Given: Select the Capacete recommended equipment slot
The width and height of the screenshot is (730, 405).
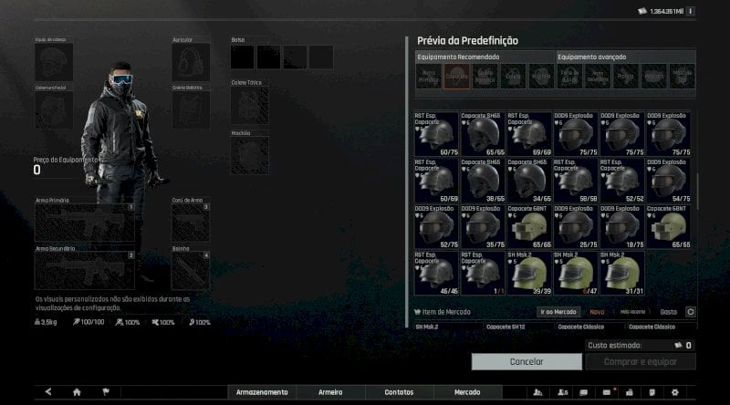Looking at the screenshot, I should coord(457,77).
